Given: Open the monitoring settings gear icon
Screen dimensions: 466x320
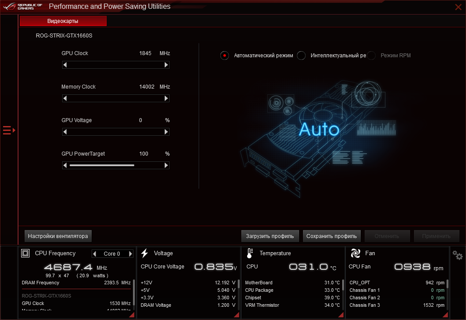Looking at the screenshot, I should [457, 255].
